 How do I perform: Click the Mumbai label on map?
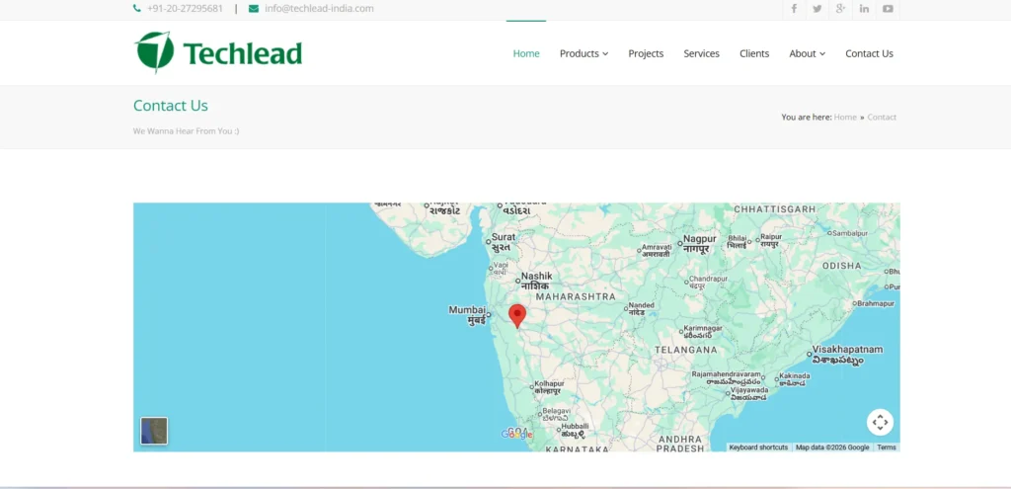(467, 315)
